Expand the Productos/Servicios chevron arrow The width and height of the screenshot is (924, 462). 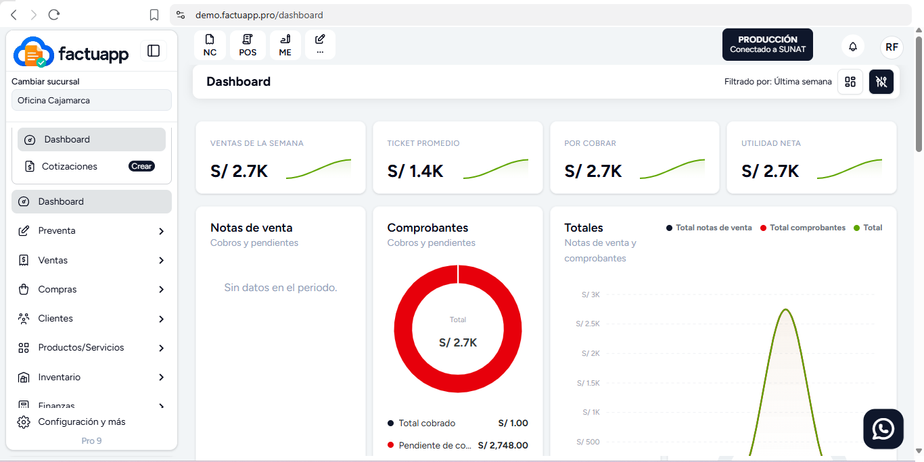161,348
